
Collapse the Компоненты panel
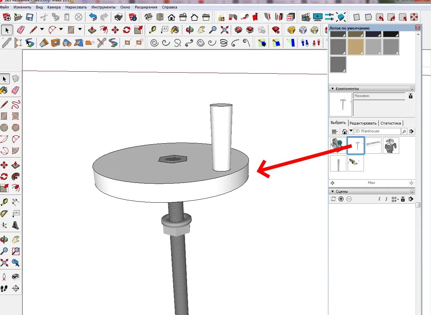tap(332, 89)
